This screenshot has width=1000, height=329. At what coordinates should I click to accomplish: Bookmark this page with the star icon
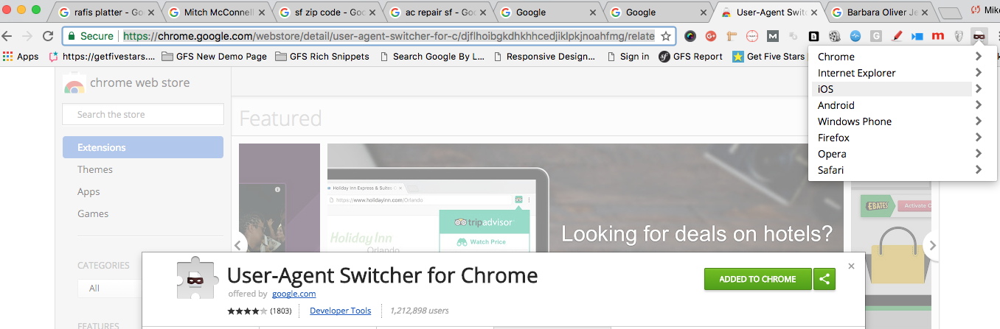665,36
